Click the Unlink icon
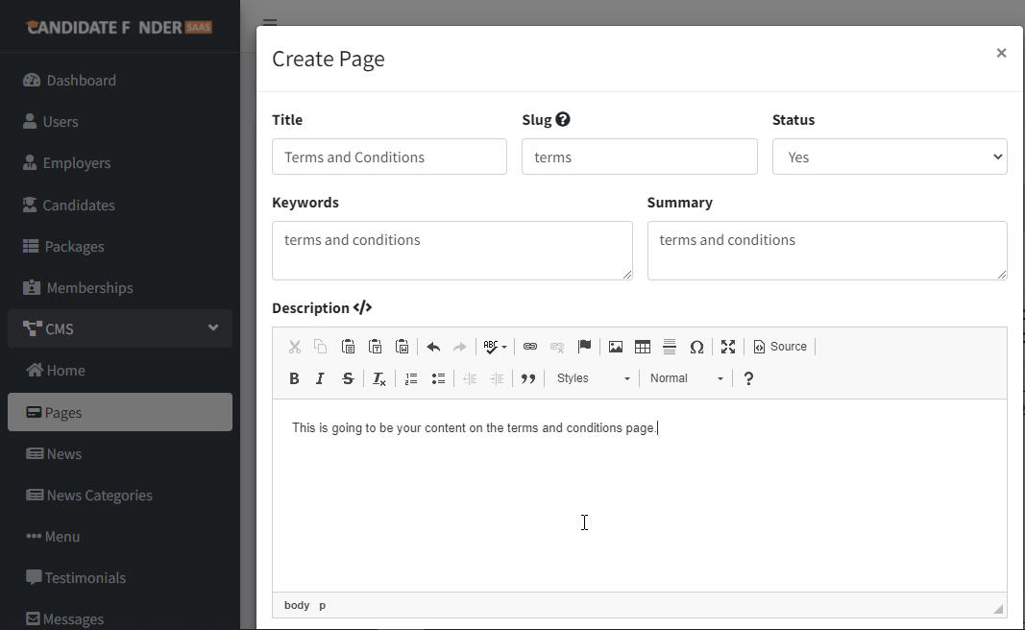 (x=557, y=347)
